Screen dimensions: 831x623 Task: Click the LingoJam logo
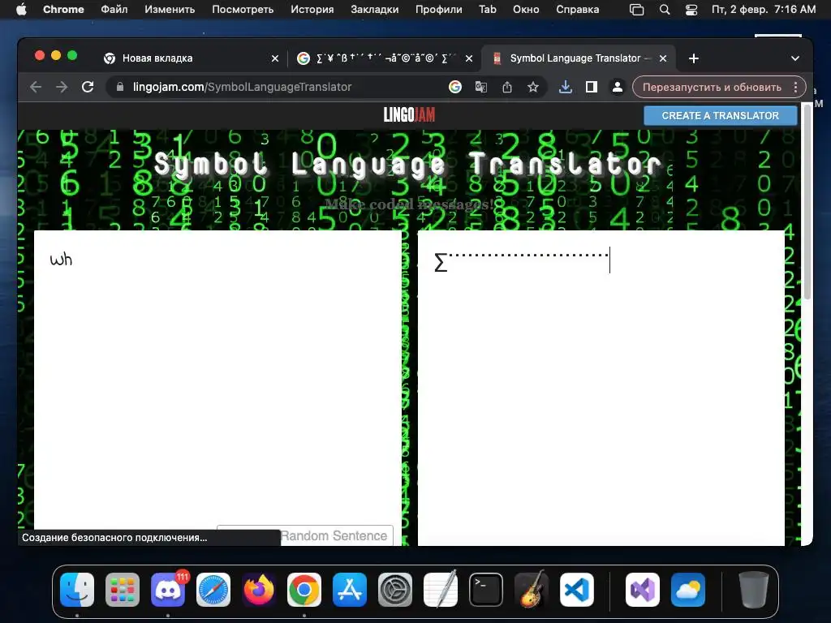[x=409, y=115]
